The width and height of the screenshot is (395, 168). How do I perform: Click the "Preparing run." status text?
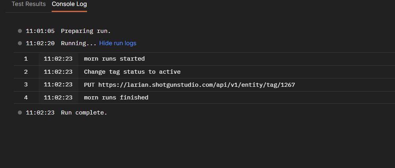coord(86,31)
